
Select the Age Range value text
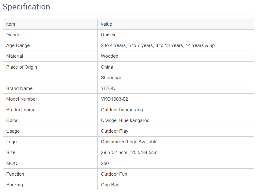[x=158, y=45]
